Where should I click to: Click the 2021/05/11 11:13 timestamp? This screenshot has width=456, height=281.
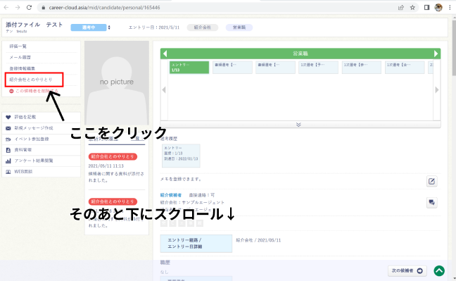[x=106, y=166]
